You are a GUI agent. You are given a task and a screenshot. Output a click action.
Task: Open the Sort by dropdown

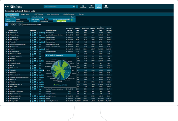click(x=46, y=21)
